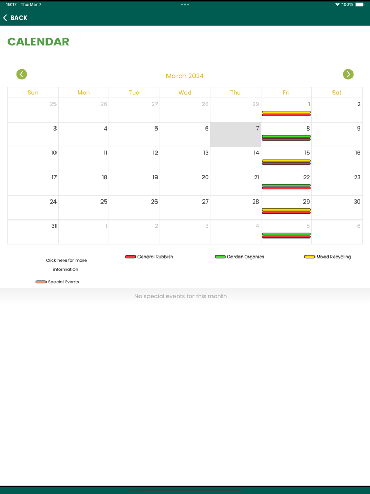Go back using the BACK button
The width and height of the screenshot is (370, 494).
click(15, 17)
